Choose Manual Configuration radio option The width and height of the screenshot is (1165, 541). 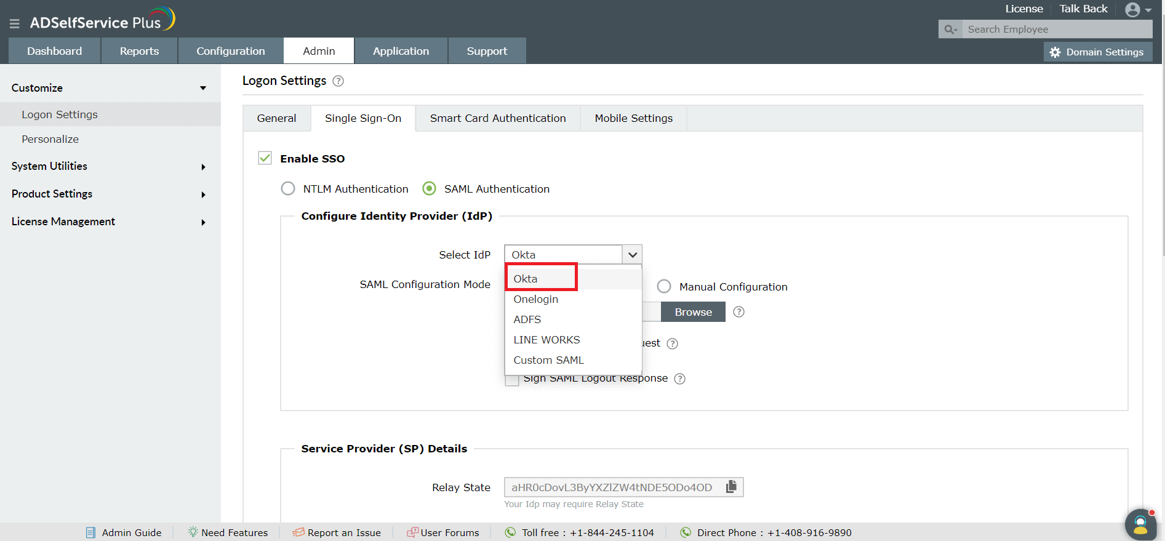click(664, 286)
